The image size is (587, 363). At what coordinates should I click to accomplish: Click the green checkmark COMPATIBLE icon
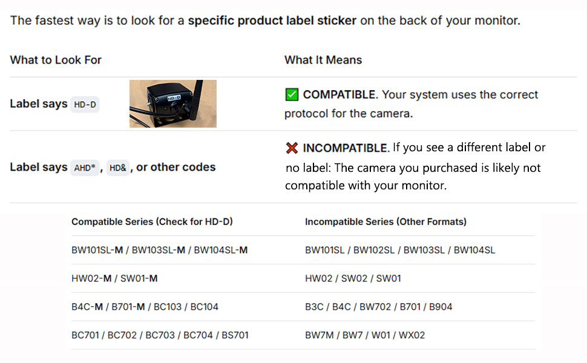pos(292,95)
